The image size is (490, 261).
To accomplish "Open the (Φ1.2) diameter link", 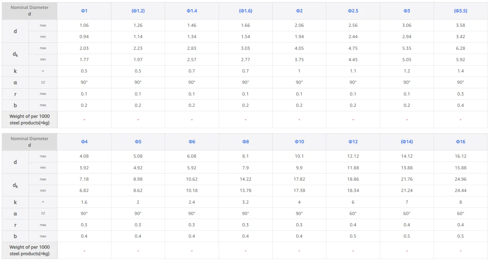I will tap(138, 11).
